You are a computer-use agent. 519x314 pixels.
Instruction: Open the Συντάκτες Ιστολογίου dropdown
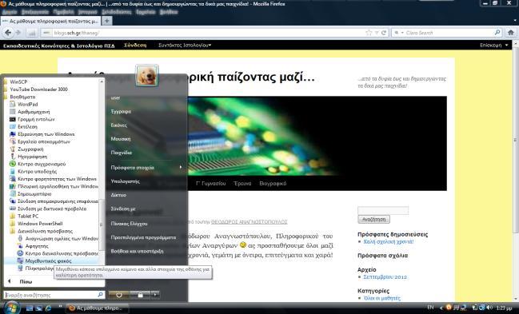tap(185, 46)
